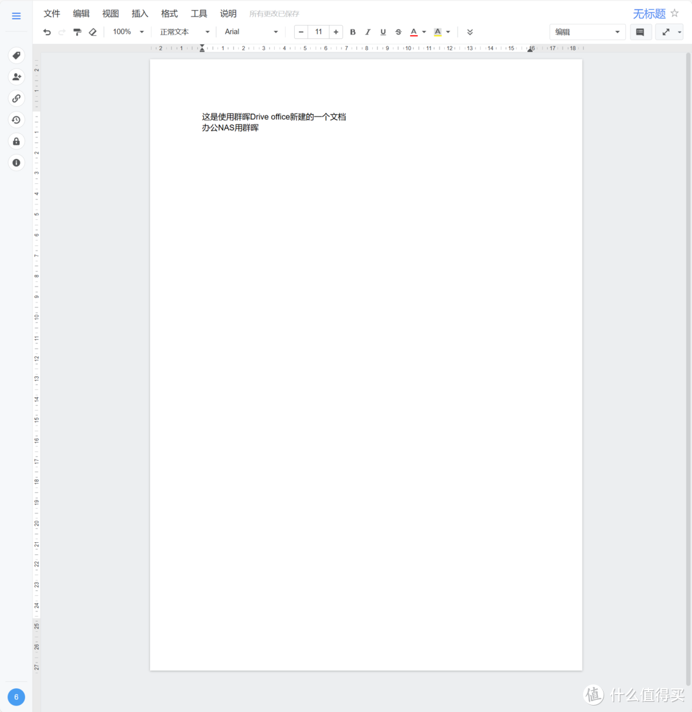Open the share with user sidebar icon
This screenshot has width=692, height=712.
17,77
